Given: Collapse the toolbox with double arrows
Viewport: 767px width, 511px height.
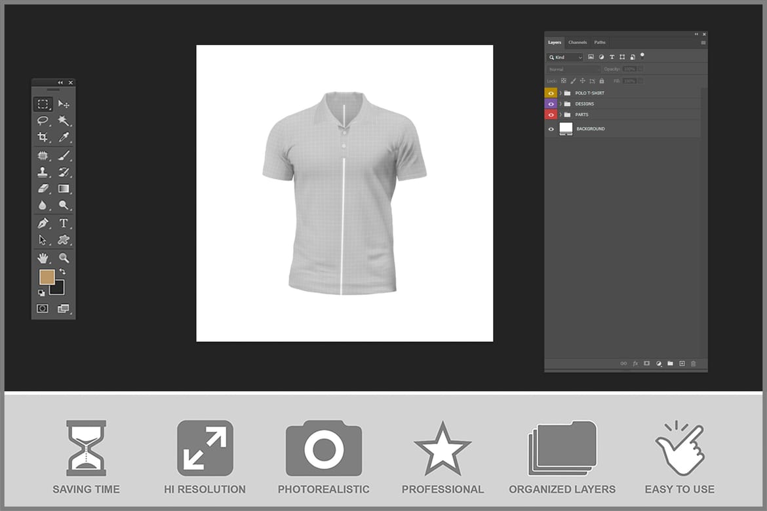Looking at the screenshot, I should pyautogui.click(x=60, y=83).
